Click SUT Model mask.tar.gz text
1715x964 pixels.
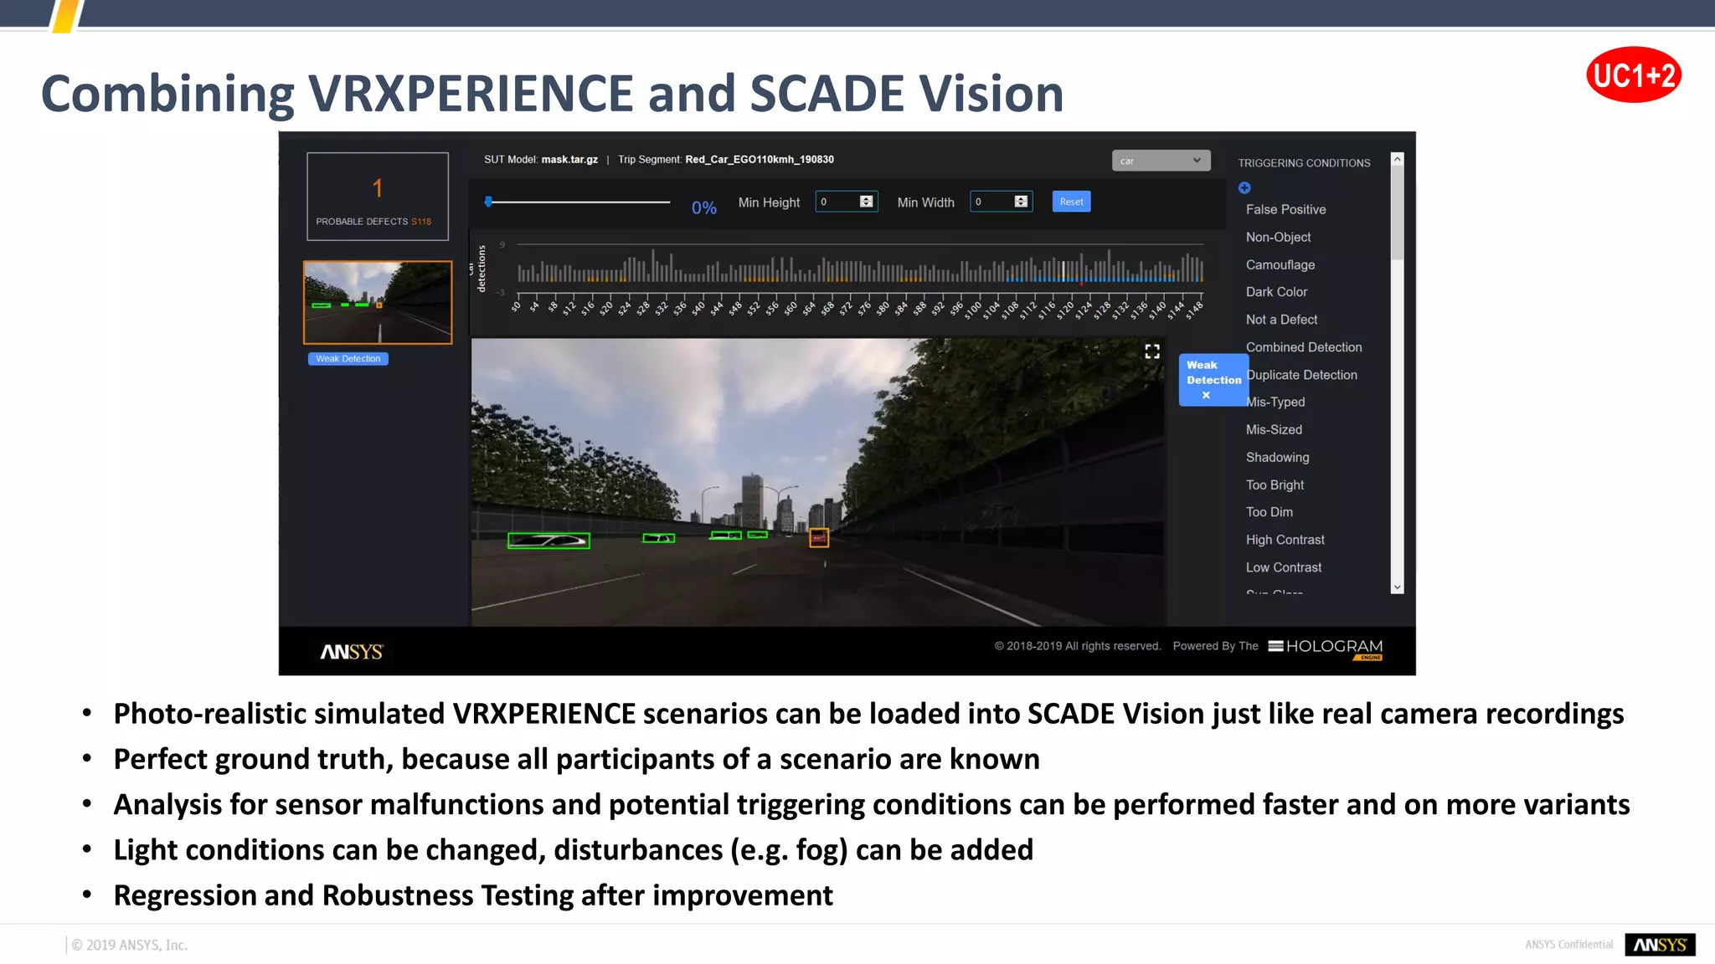pyautogui.click(x=541, y=159)
